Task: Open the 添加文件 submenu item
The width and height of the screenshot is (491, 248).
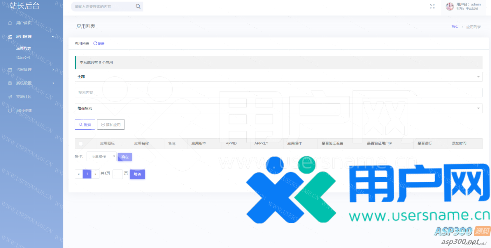Action: (x=24, y=58)
